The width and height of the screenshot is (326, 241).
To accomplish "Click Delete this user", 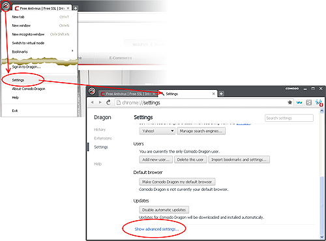I will pyautogui.click(x=190, y=160).
